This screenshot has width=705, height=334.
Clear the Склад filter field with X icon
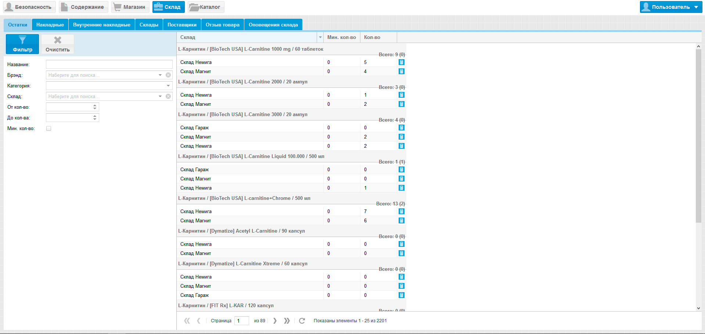click(168, 96)
